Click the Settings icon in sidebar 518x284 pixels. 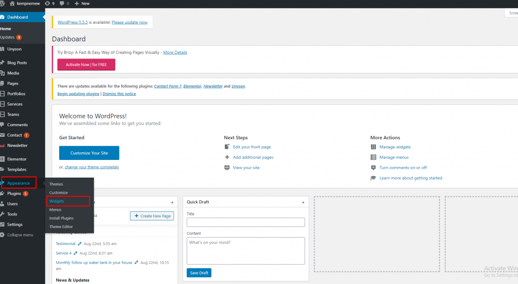2,224
